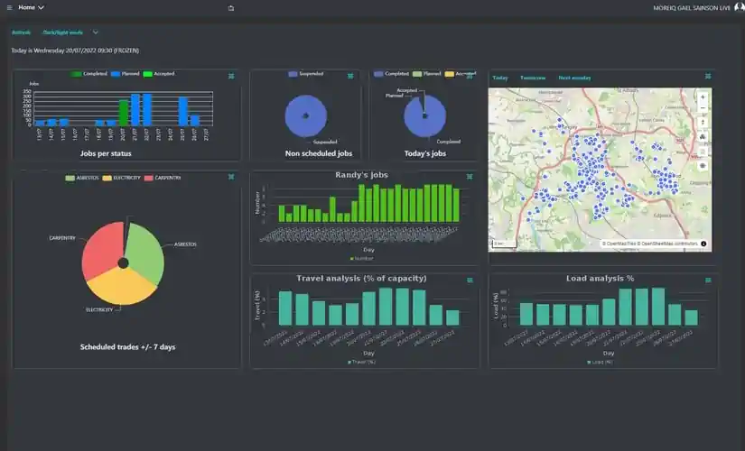Expand the map widget to fullscreen
The width and height of the screenshot is (745, 451).
click(708, 76)
